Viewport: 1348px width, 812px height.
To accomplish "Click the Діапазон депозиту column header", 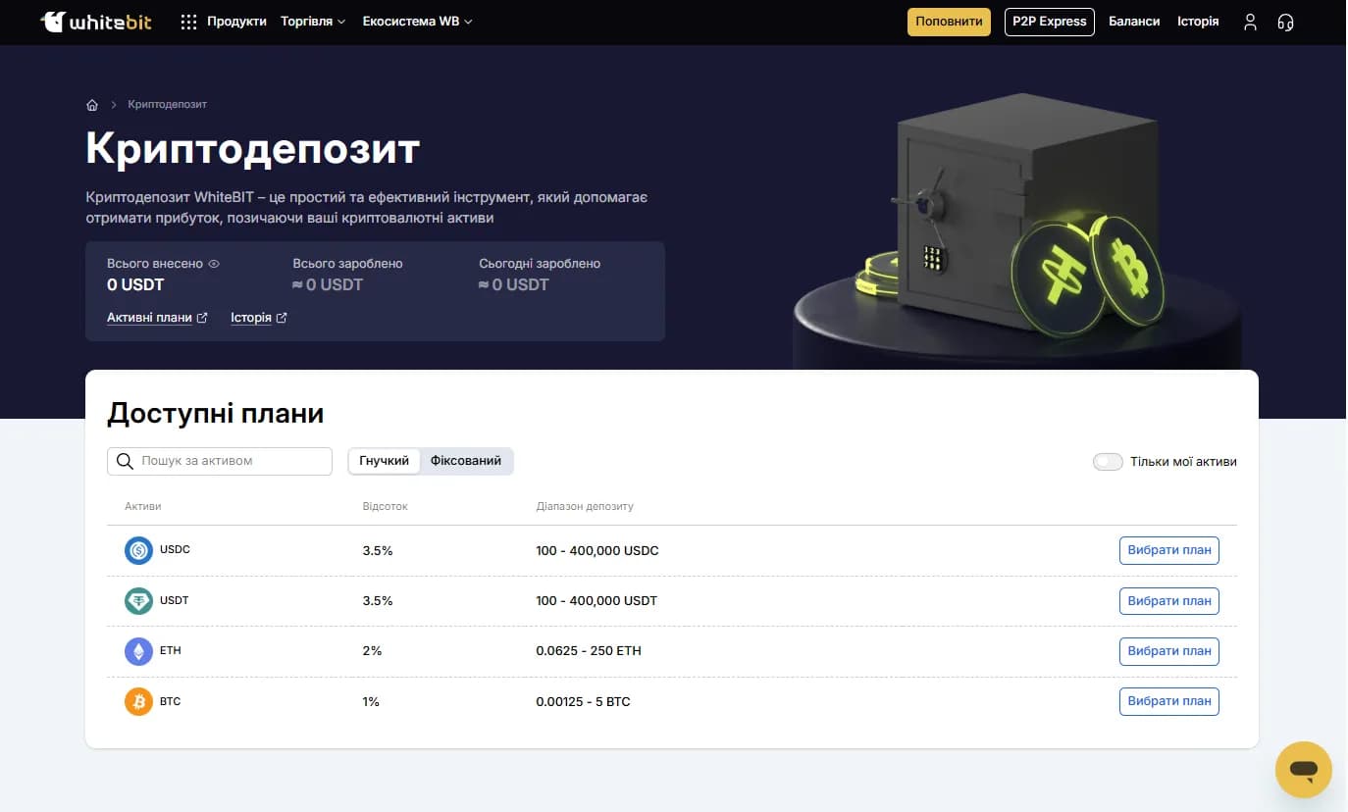I will pyautogui.click(x=585, y=507).
